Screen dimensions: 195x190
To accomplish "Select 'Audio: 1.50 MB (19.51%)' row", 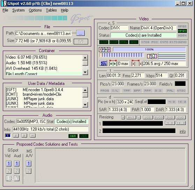I will pos(44,63).
